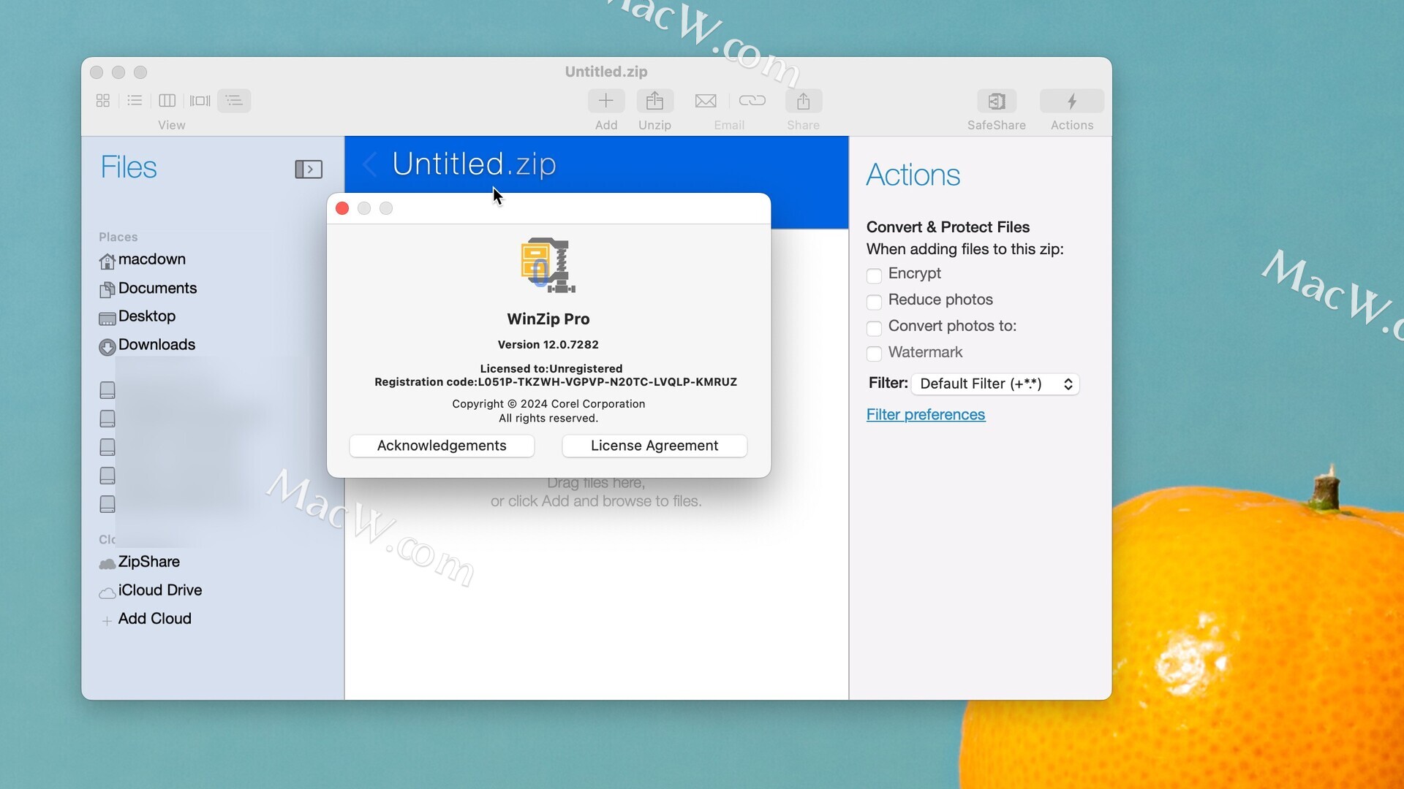Switch to column view icon
The width and height of the screenshot is (1404, 789).
coord(167,101)
